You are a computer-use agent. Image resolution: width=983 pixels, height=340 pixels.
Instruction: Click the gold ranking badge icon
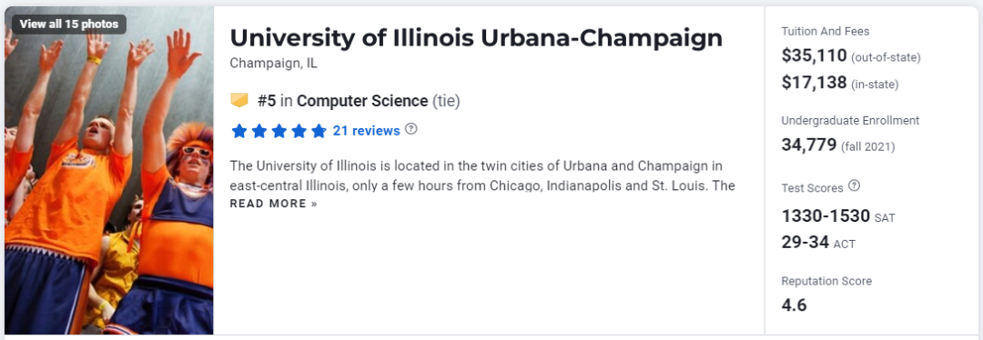pos(239,100)
